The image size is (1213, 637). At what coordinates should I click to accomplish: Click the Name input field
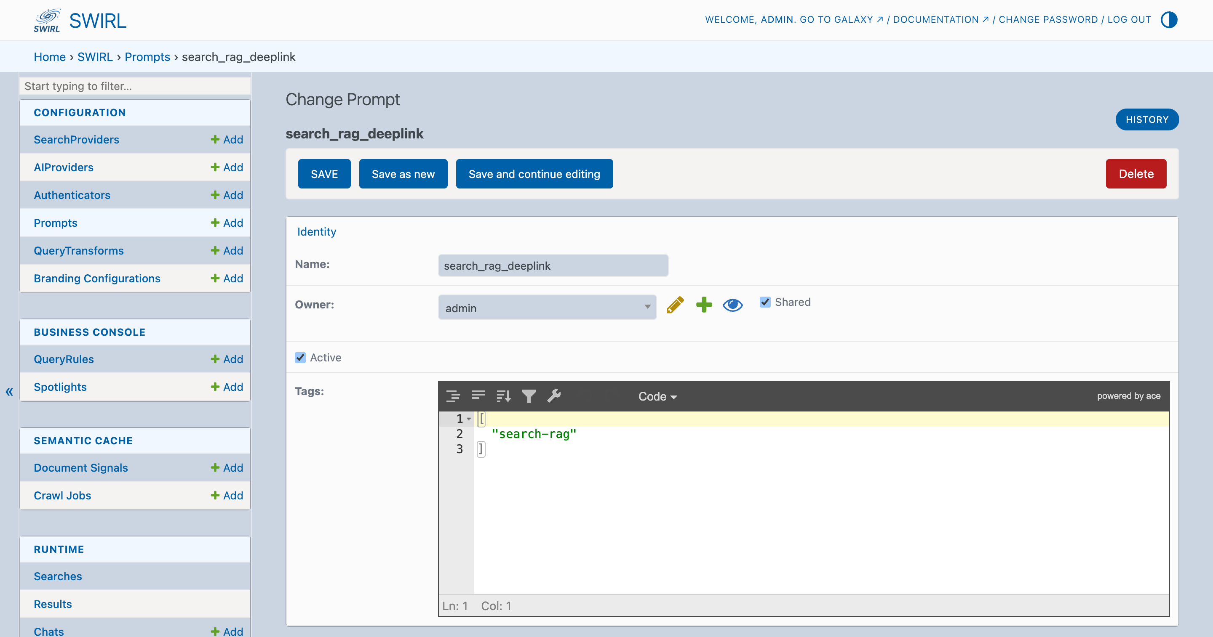[553, 266]
